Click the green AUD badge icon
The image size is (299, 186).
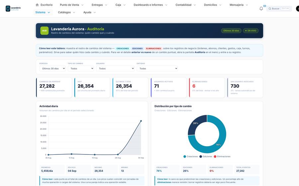point(45,31)
